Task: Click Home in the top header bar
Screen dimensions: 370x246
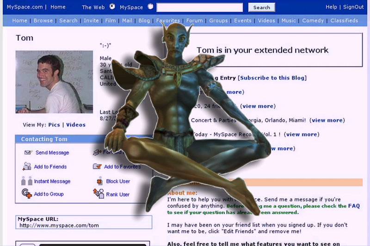Action: click(x=58, y=7)
